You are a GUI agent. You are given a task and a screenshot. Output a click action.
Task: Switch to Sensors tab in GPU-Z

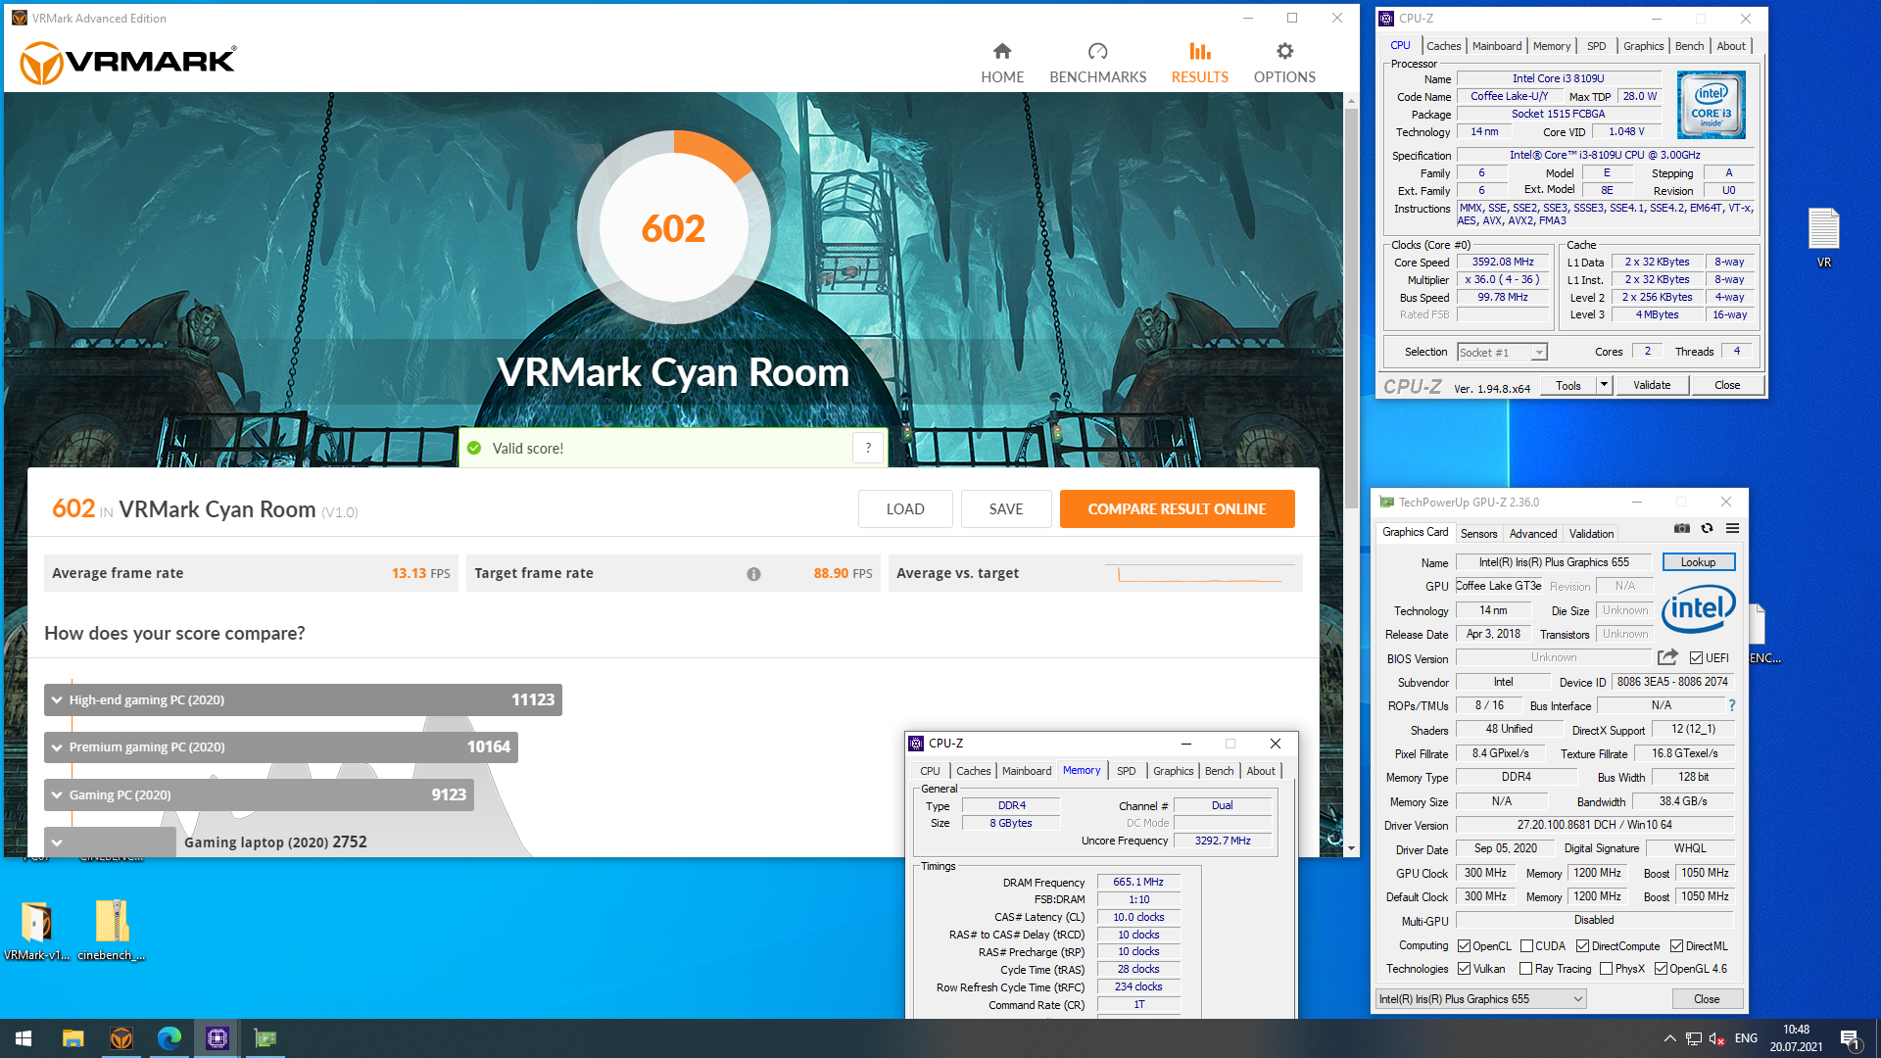(1478, 534)
